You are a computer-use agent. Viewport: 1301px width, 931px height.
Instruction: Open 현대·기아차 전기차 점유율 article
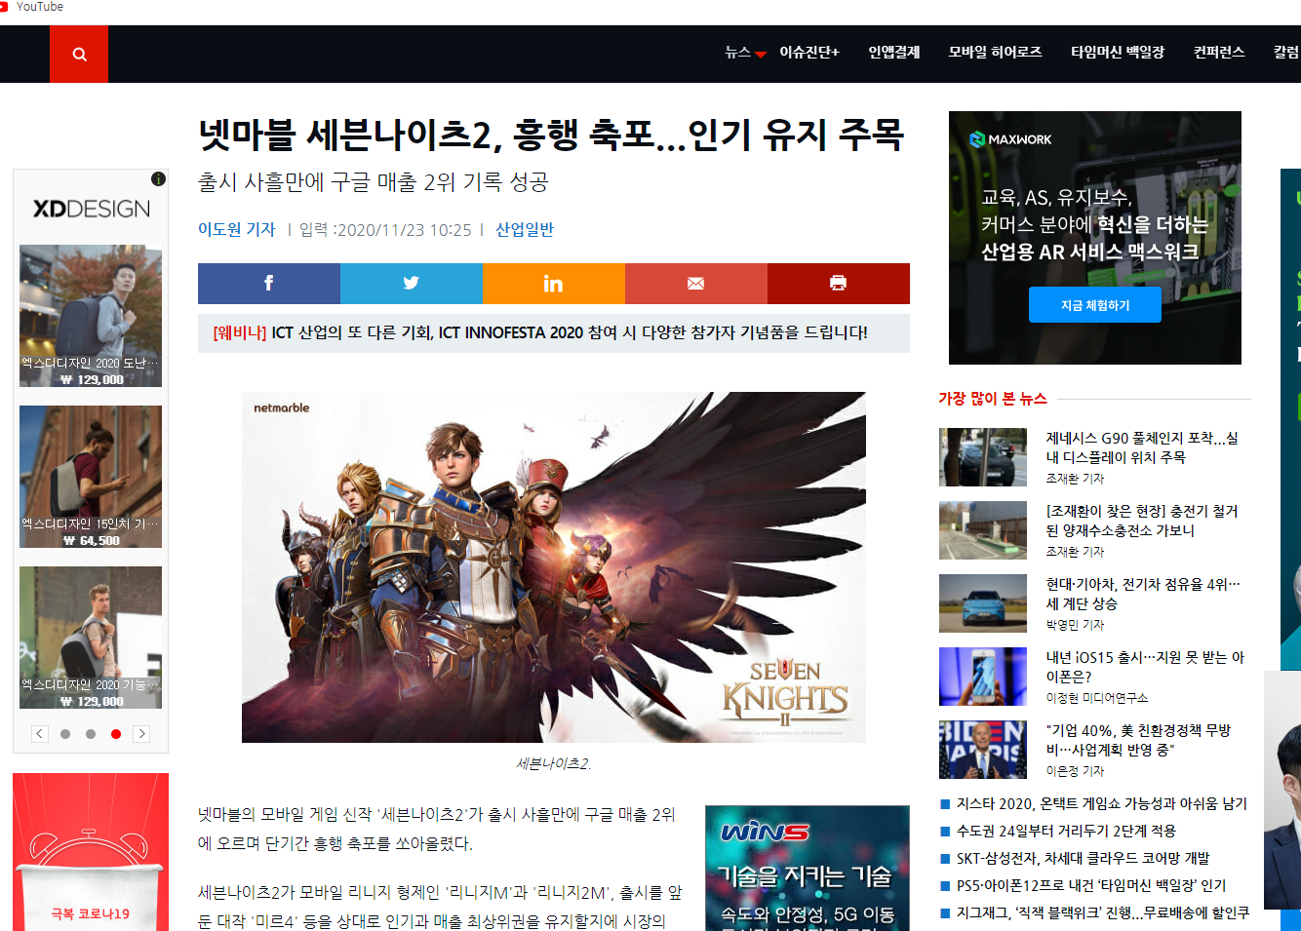point(1143,594)
